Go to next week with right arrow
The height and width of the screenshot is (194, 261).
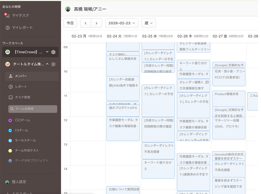point(96,23)
